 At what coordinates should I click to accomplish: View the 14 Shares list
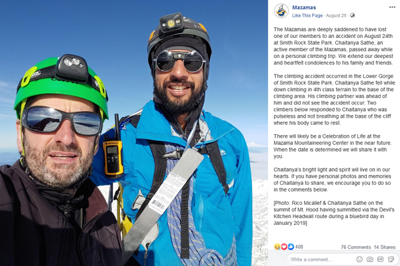385,247
